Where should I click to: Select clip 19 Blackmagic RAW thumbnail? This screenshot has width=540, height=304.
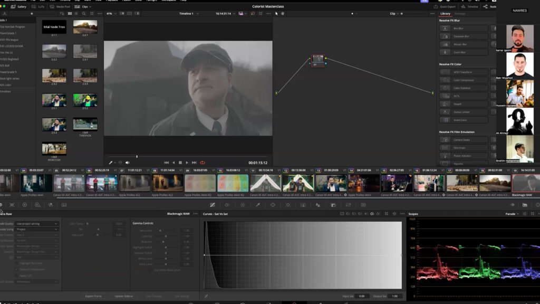526,183
